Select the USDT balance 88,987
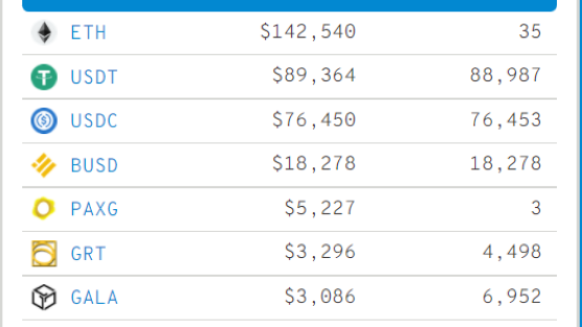The width and height of the screenshot is (582, 327). [x=505, y=76]
